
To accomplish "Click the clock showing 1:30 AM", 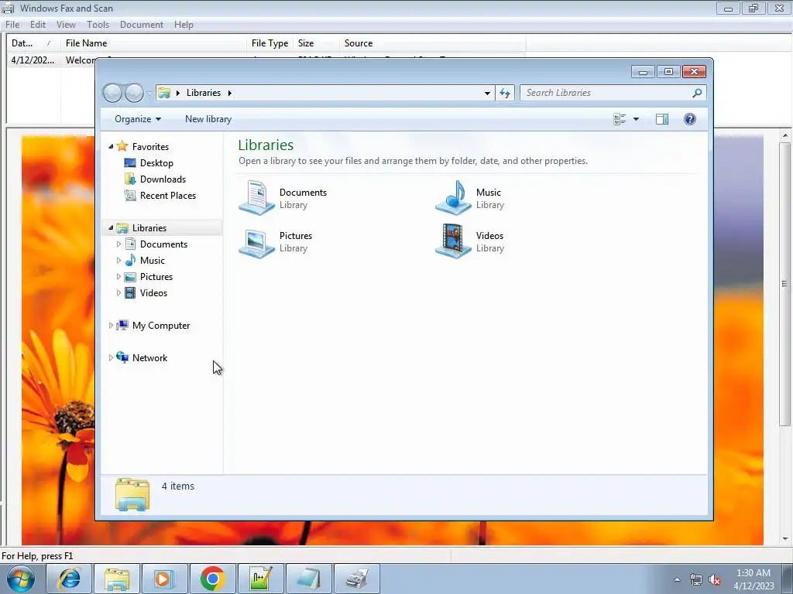I will (x=754, y=573).
